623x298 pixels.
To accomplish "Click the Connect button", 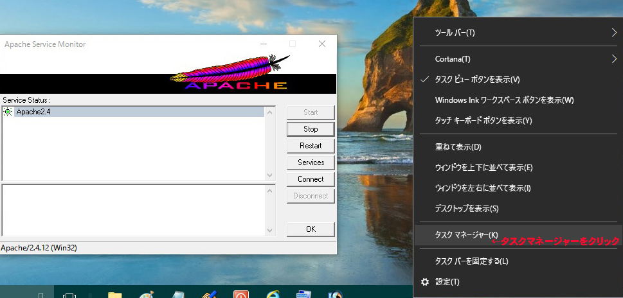I will [311, 179].
